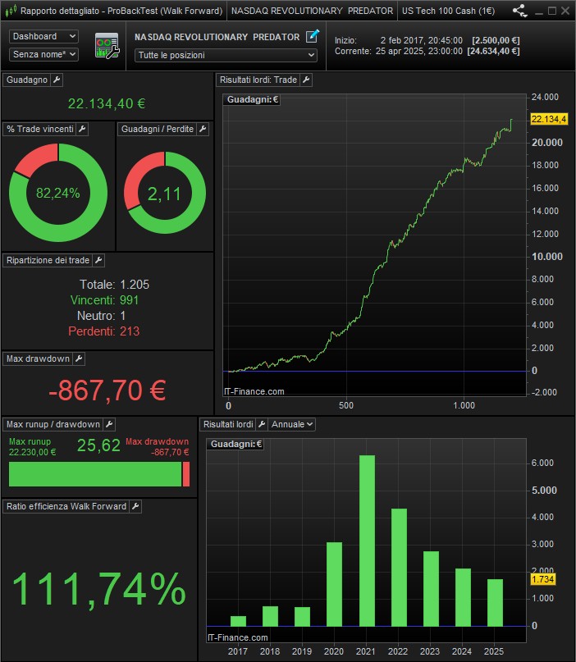Click the -867,70 € max drawdown value
This screenshot has height=662, width=576.
point(107,390)
